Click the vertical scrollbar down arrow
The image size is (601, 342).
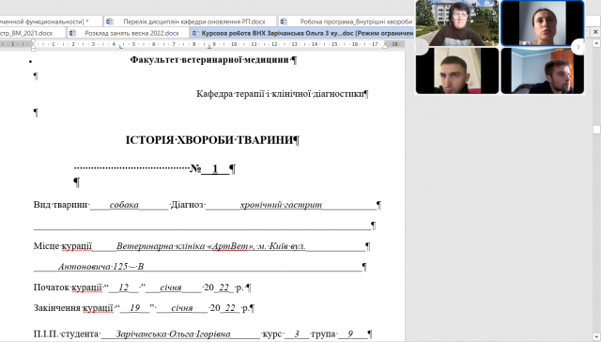coord(596,337)
